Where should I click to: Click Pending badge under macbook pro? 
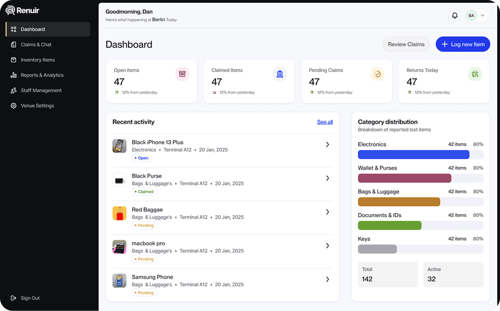coord(144,259)
